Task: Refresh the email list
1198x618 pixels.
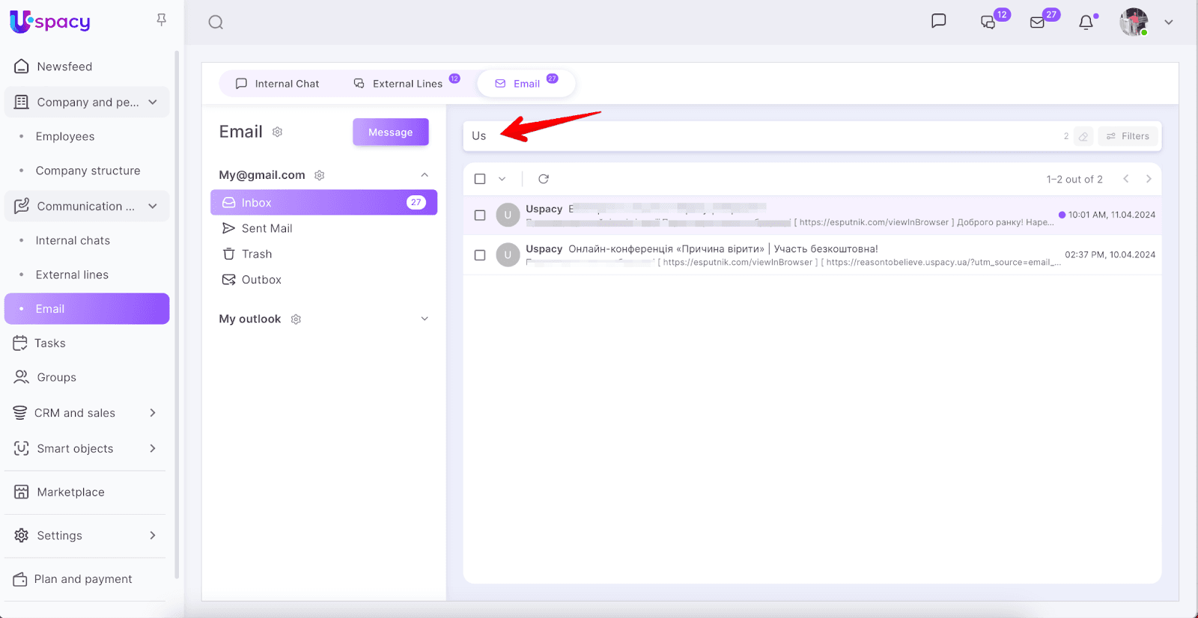Action: (544, 179)
